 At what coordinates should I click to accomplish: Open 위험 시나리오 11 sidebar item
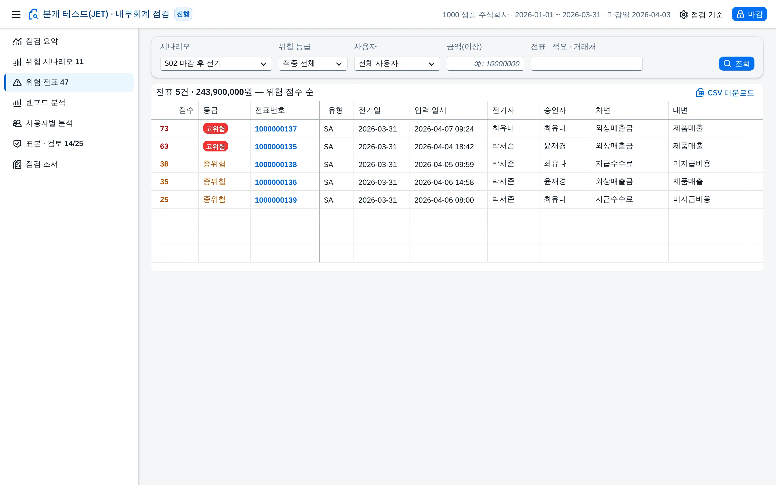click(x=69, y=62)
